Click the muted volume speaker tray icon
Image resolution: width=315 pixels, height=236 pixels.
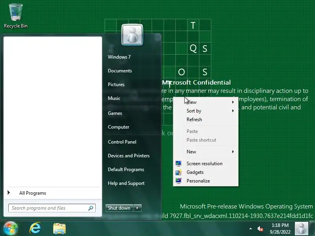pos(260,229)
